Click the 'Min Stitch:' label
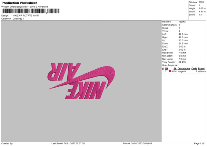This screenshot has height=146, width=207. [167, 56]
